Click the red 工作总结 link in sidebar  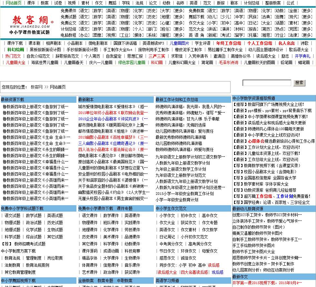pos(264,196)
